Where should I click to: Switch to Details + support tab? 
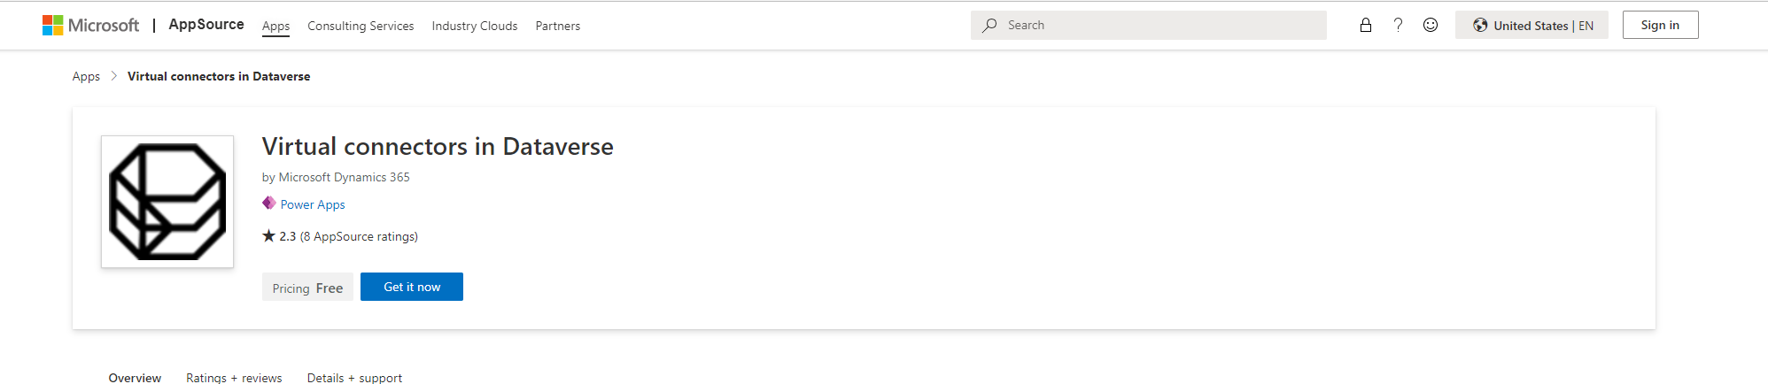coord(354,378)
